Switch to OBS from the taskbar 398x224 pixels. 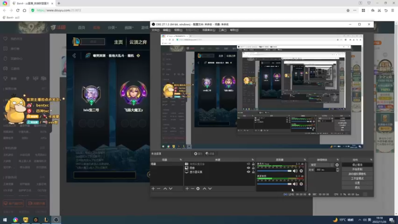click(x=56, y=220)
